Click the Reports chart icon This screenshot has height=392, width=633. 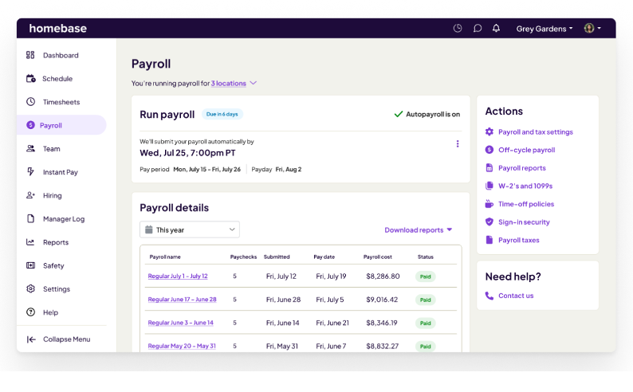point(30,242)
